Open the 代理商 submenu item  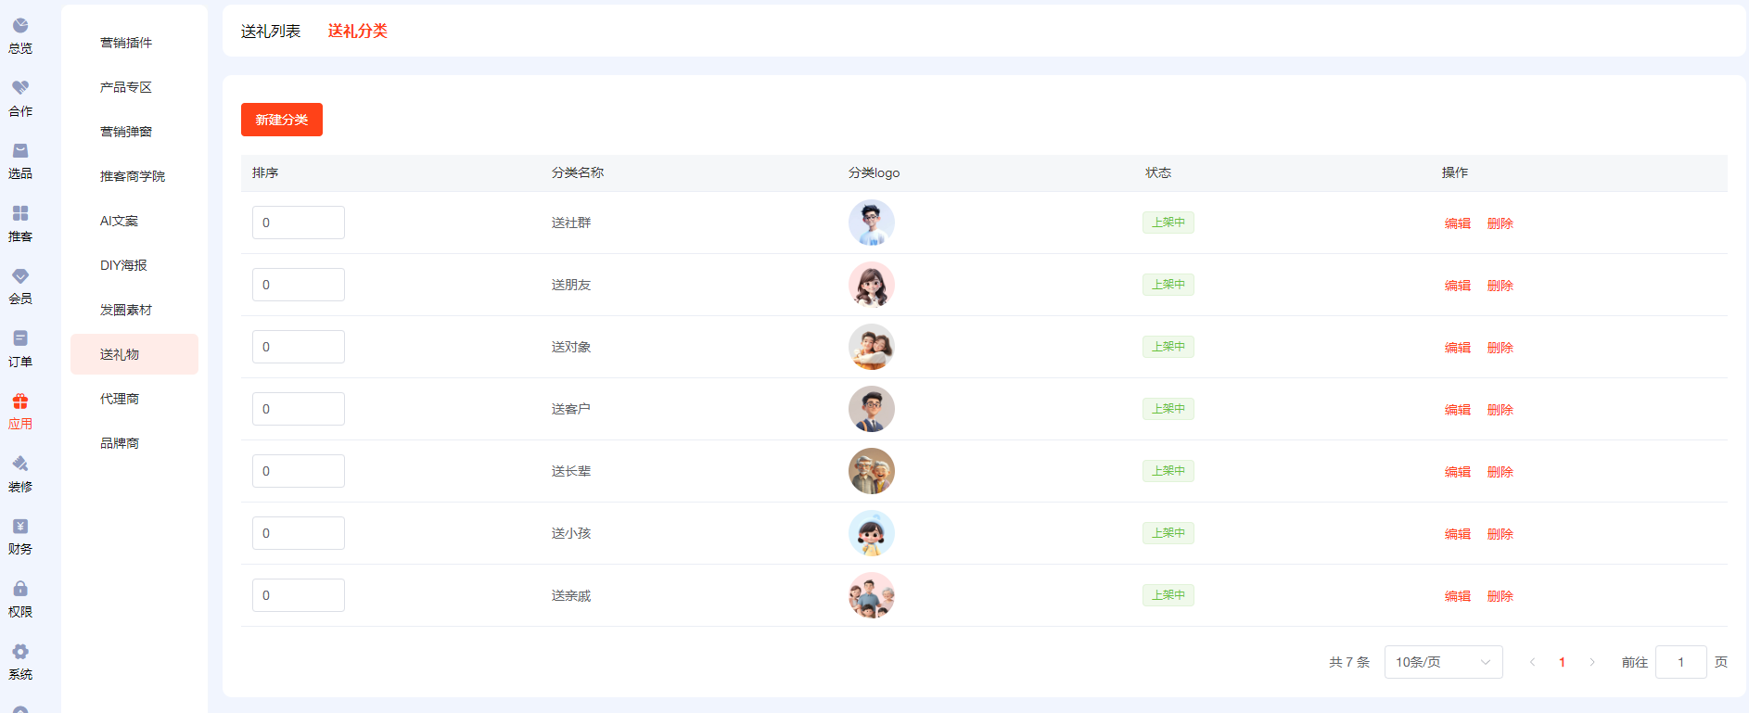coord(120,399)
